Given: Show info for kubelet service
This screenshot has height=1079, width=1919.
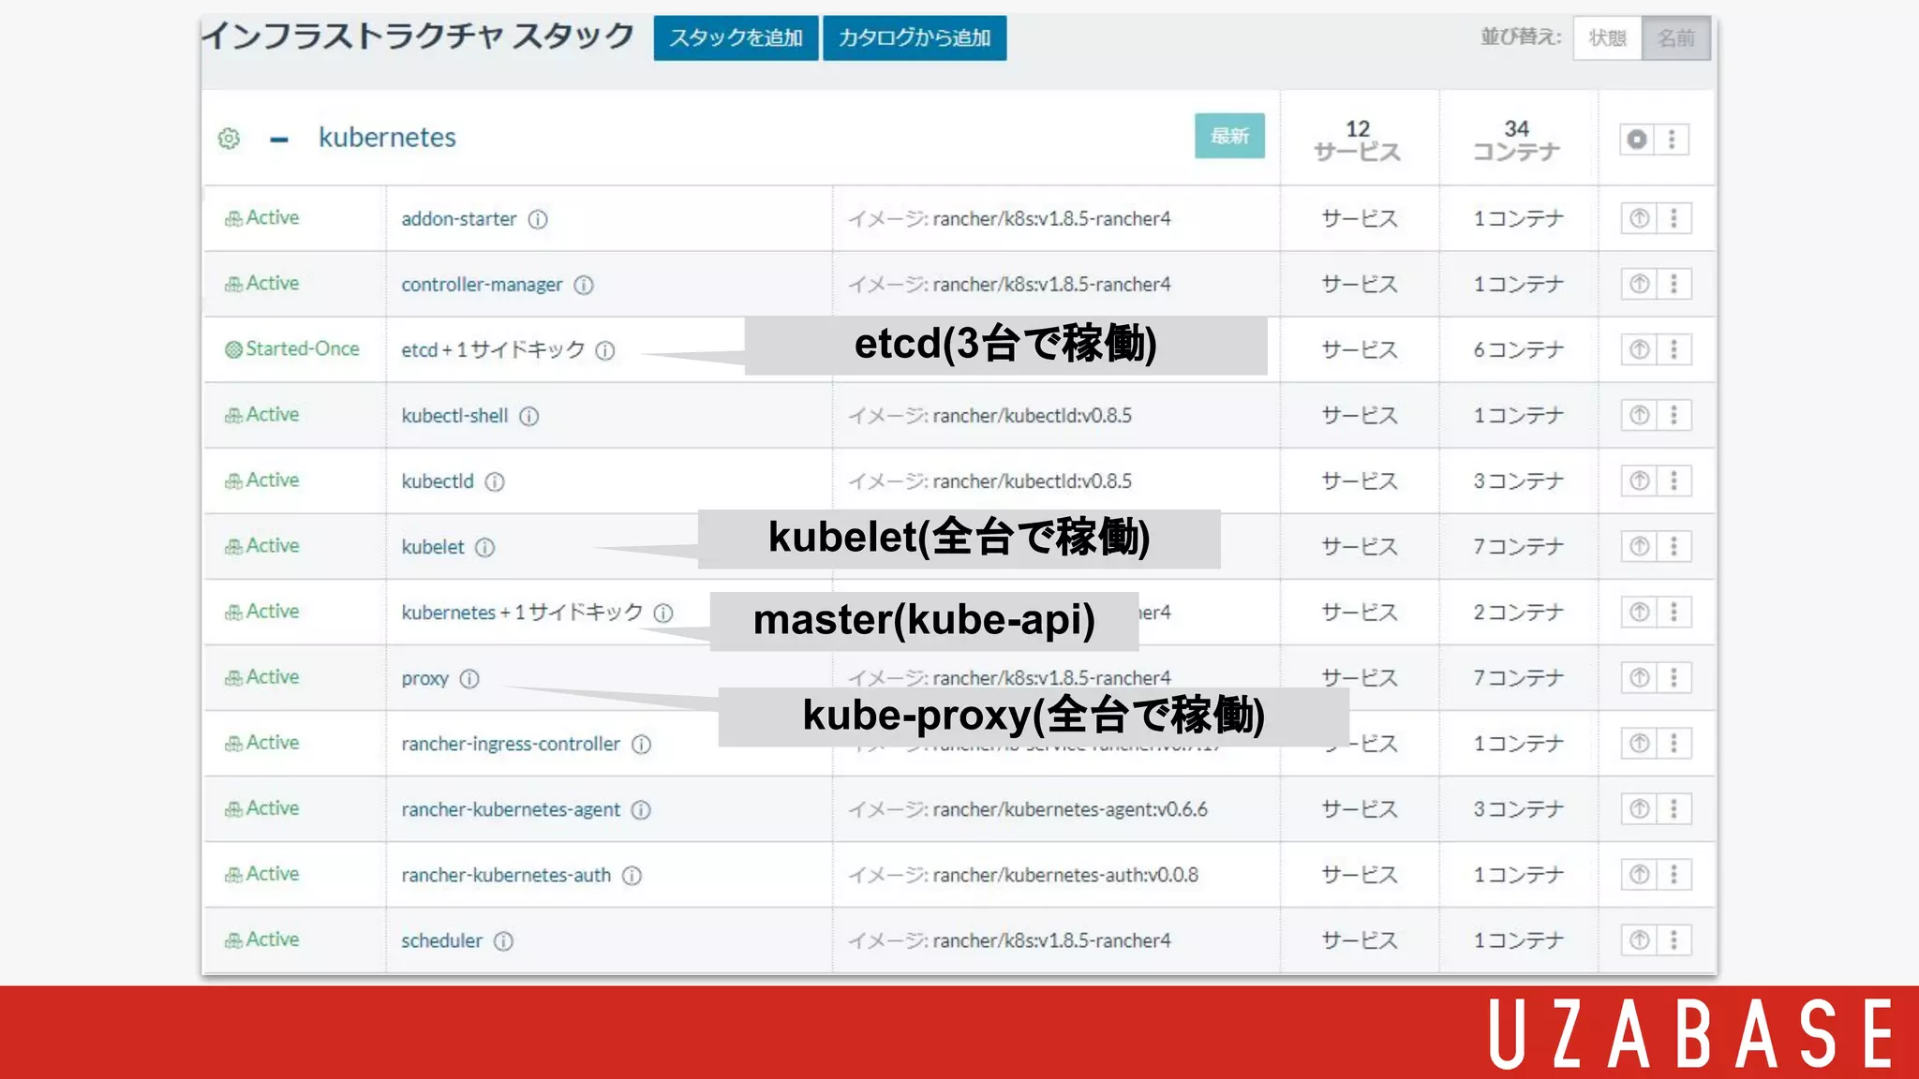Looking at the screenshot, I should pyautogui.click(x=484, y=547).
